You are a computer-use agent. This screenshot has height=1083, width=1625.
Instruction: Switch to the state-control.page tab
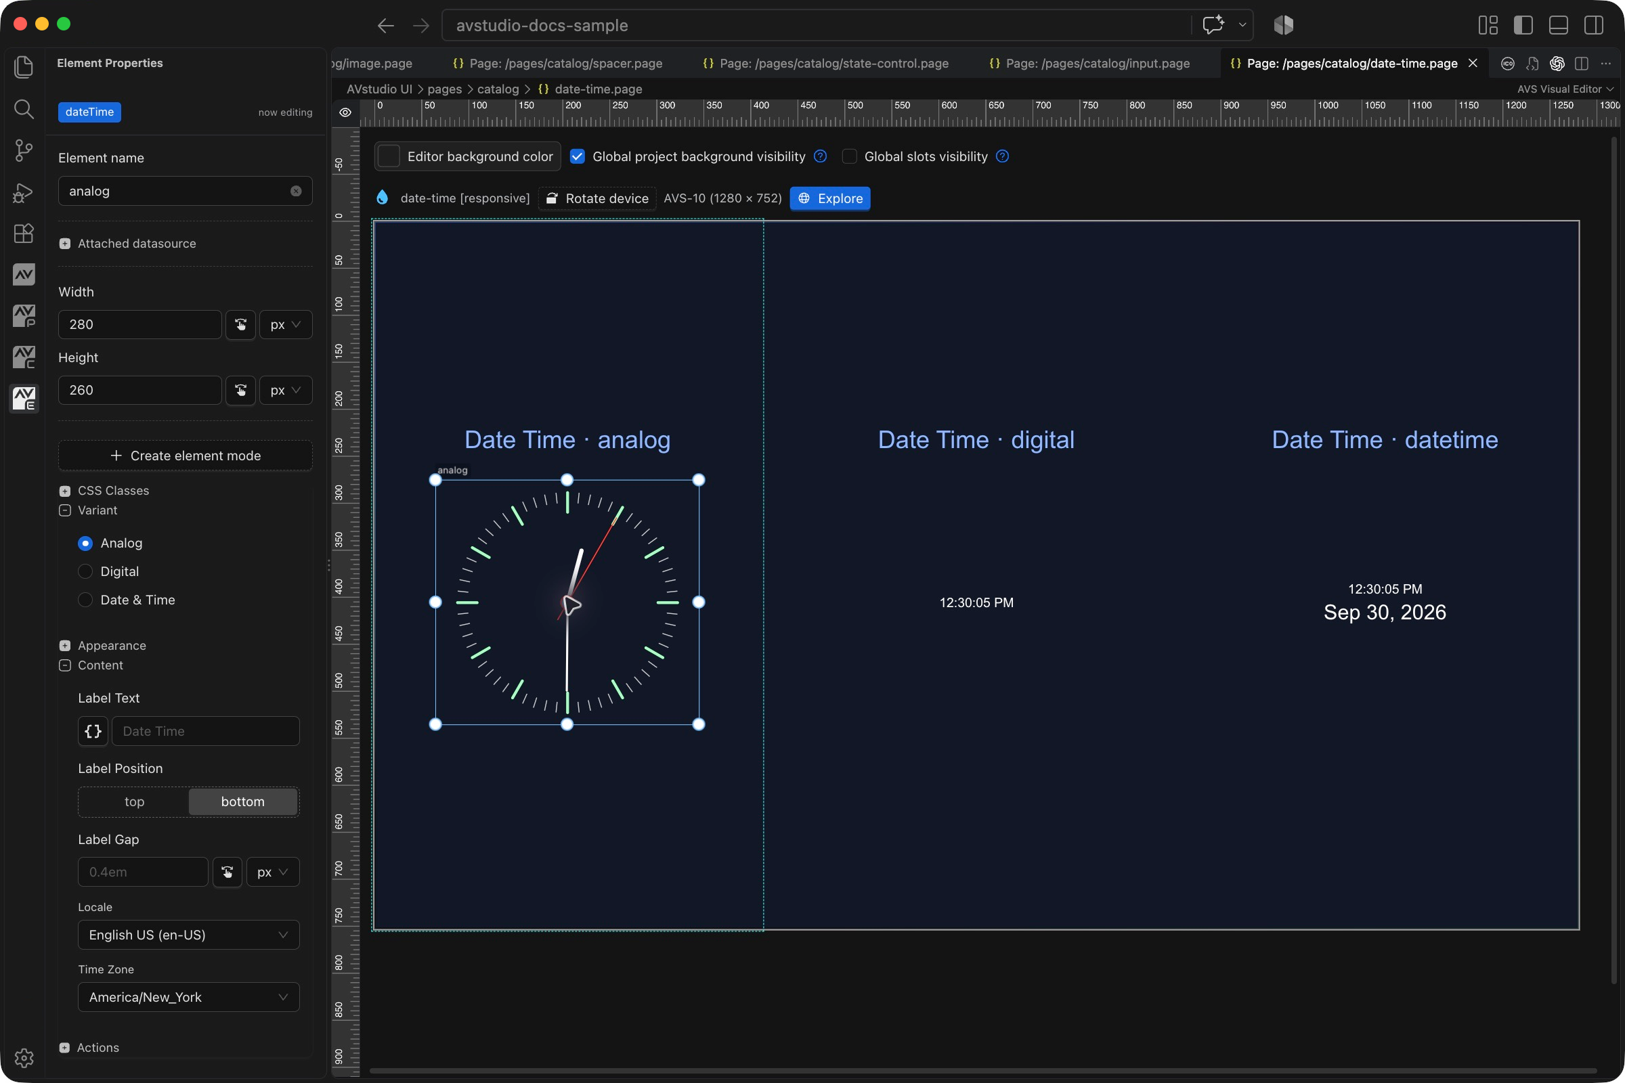[825, 64]
